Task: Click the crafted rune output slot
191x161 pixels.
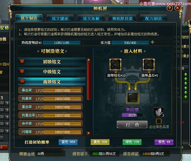Action: pos(132,97)
